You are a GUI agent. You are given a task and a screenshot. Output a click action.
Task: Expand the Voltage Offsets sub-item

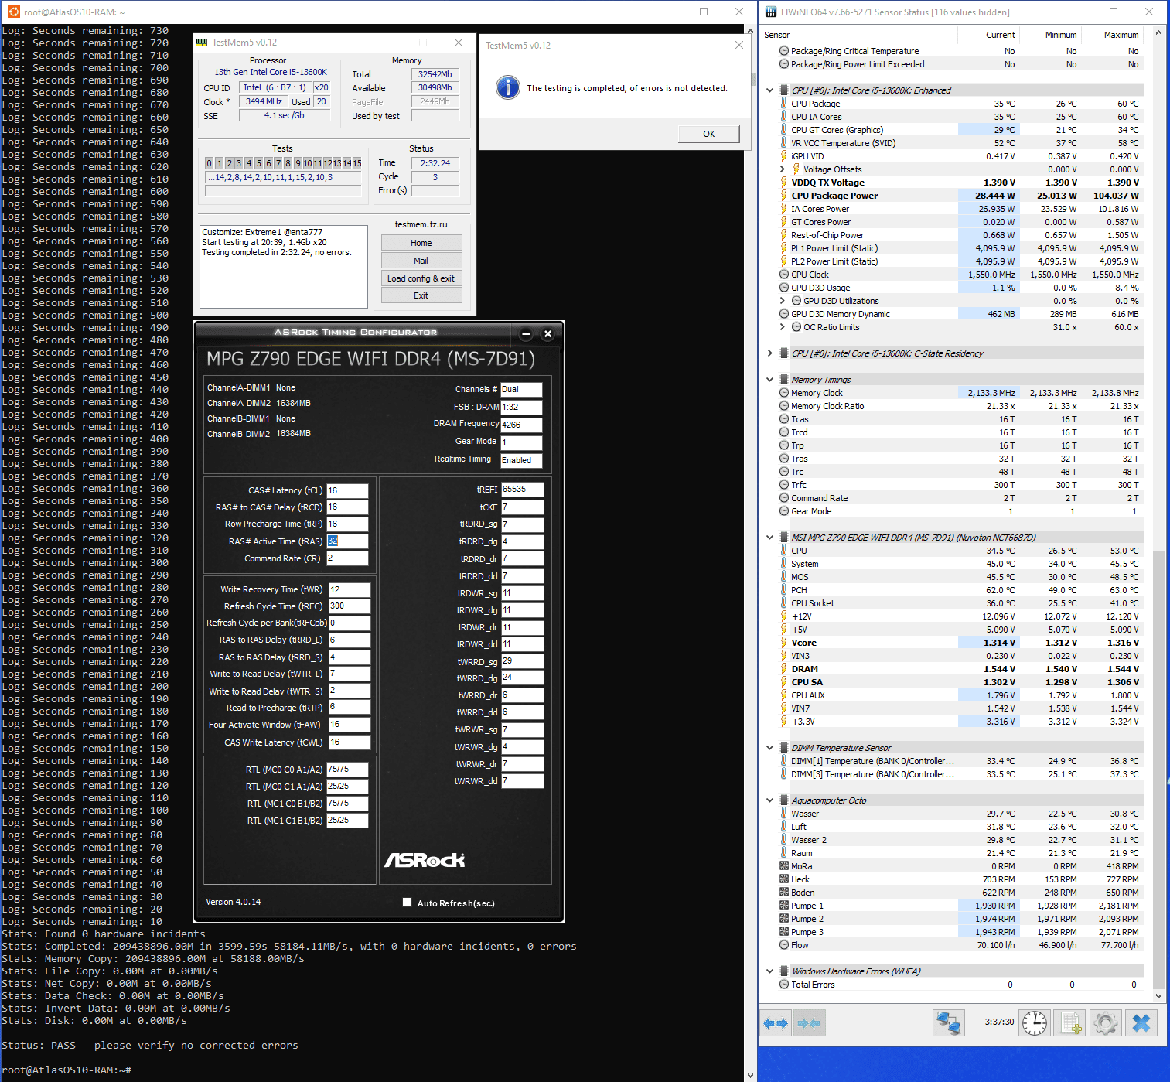point(782,169)
